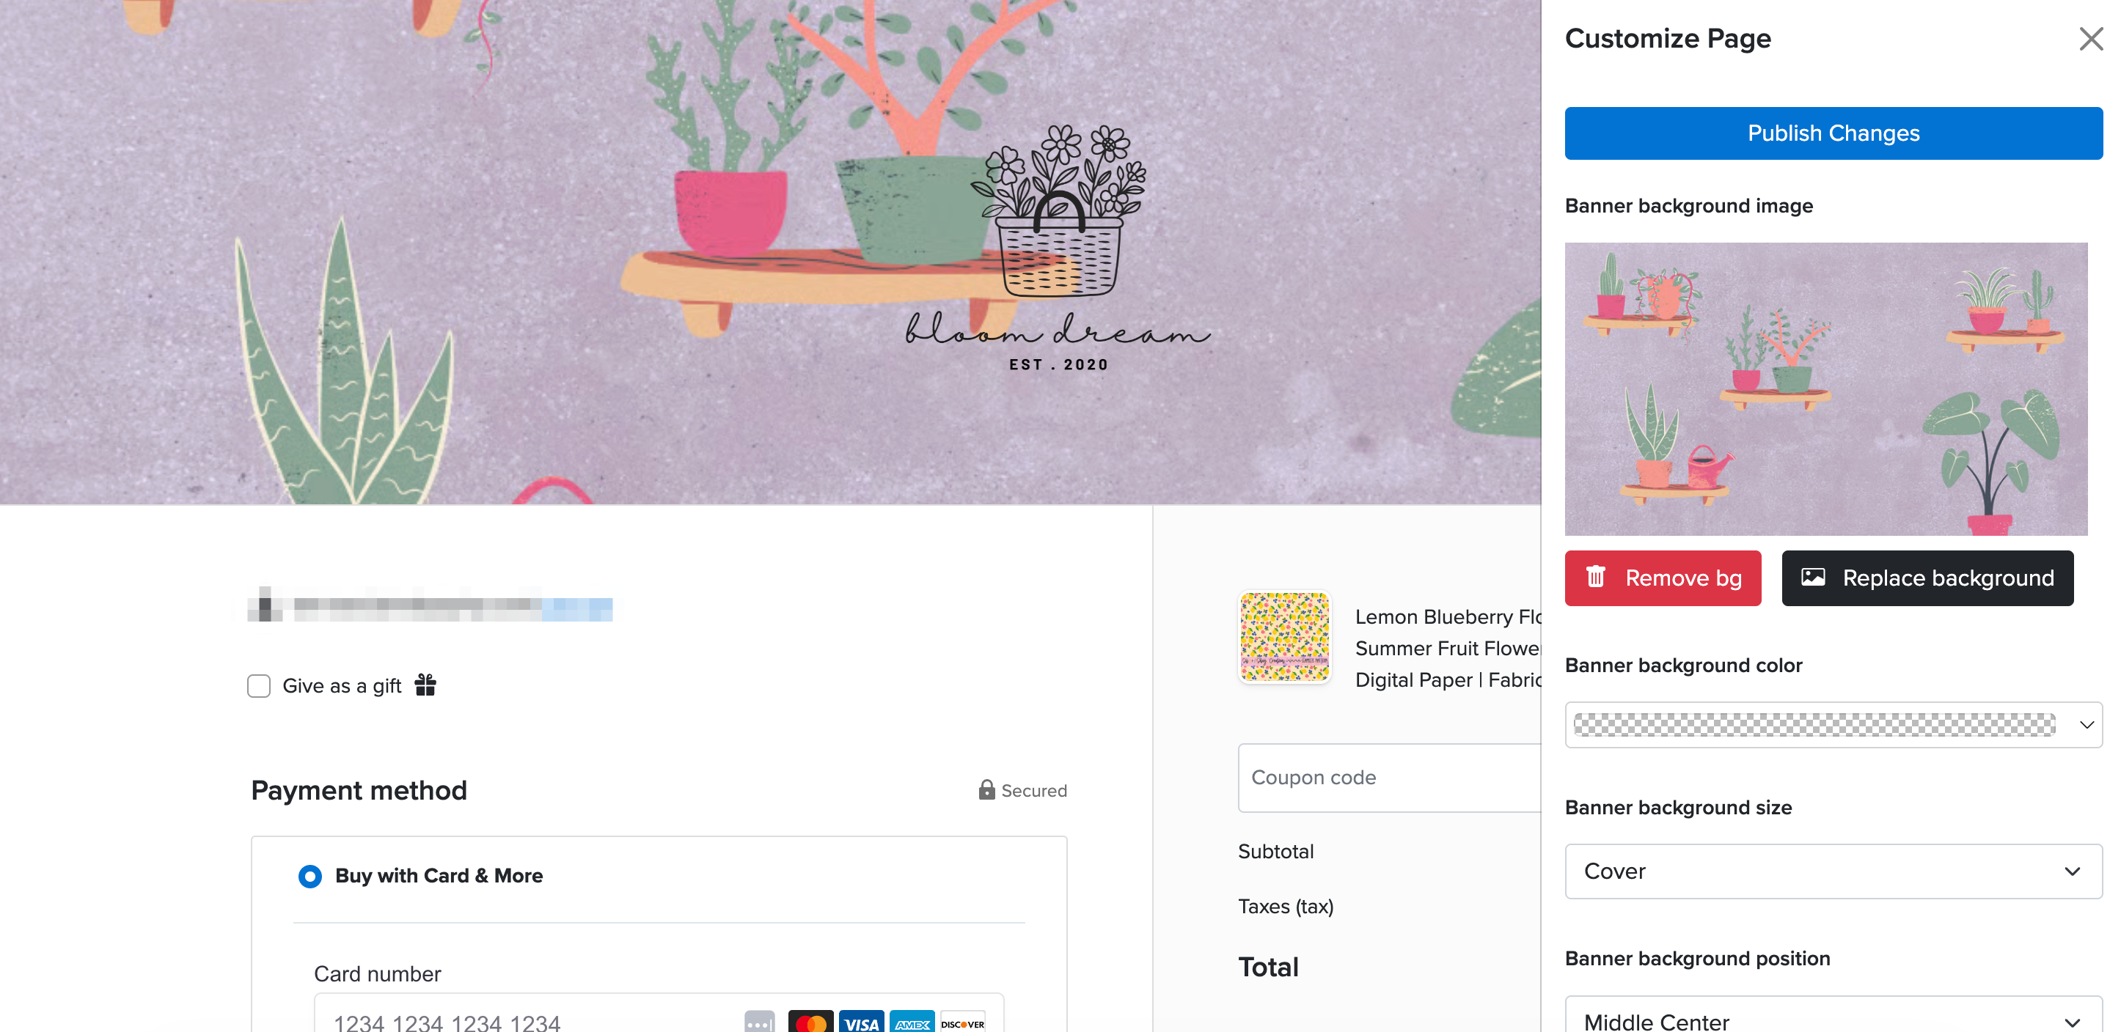Check the Give as a gift checkbox

259,685
